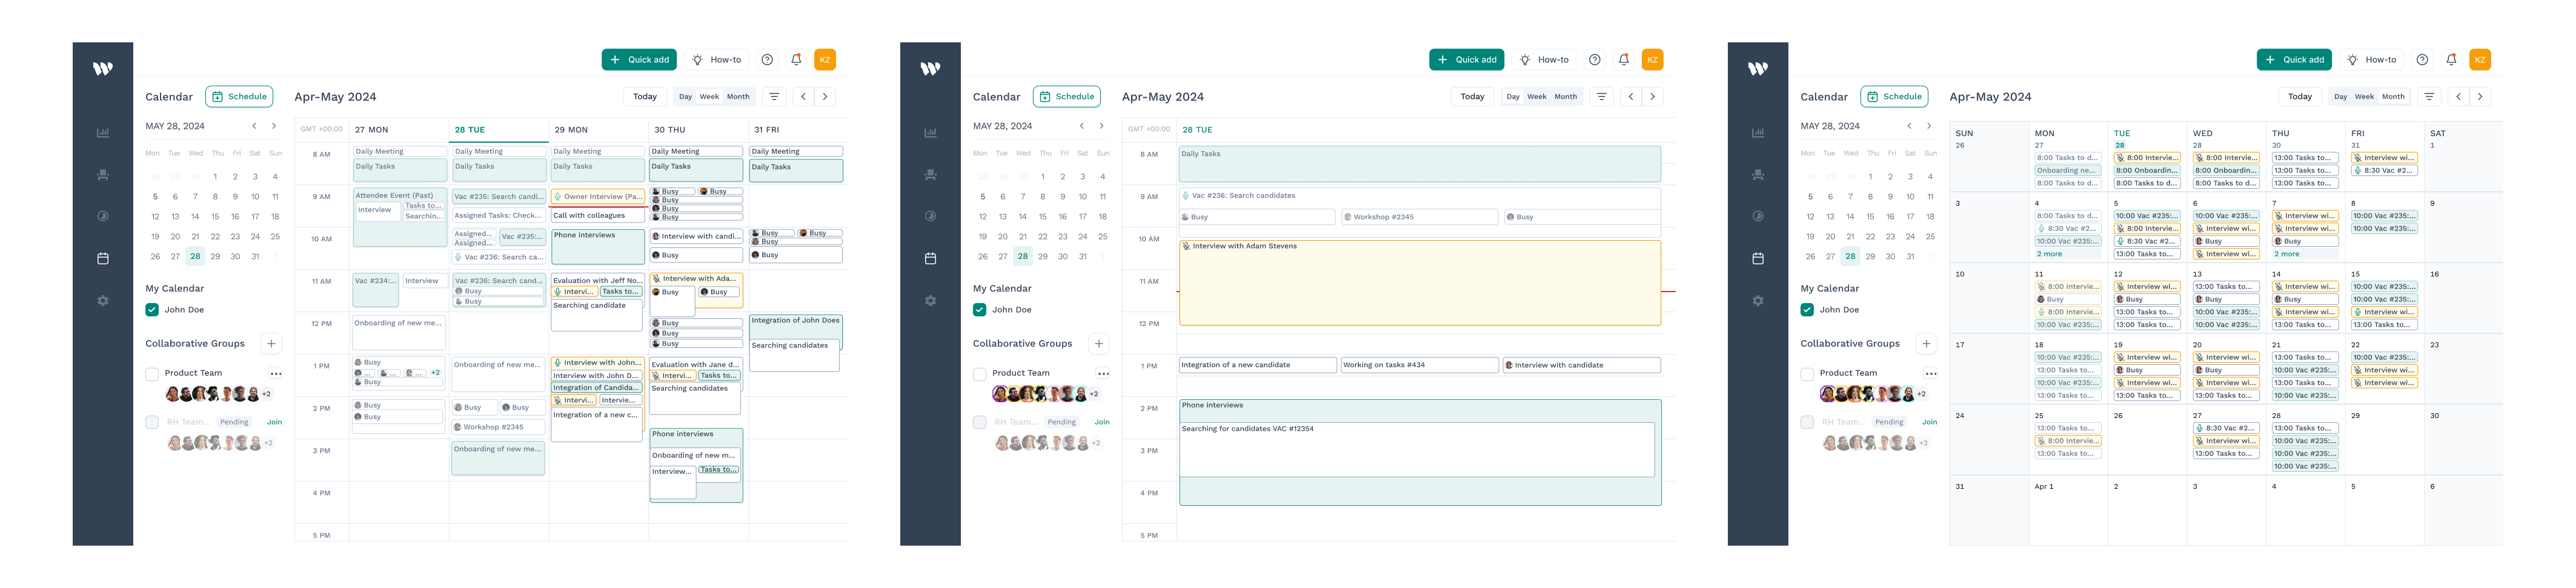Toggle Product Team checkbox in week view
This screenshot has height=588, width=2576.
152,374
